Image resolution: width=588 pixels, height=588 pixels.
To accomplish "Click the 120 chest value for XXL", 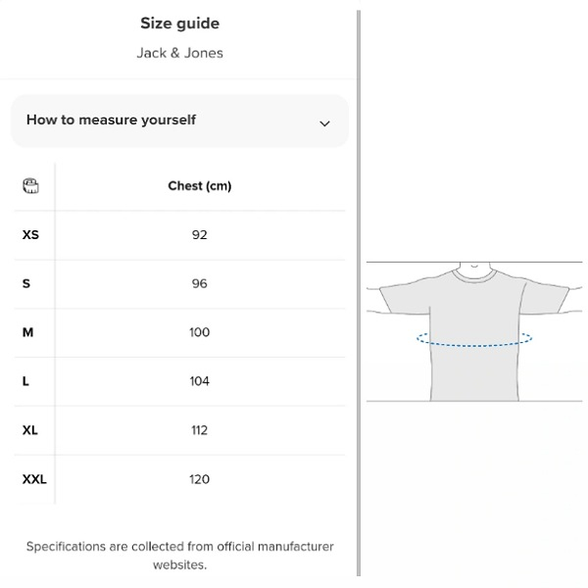I will [x=199, y=479].
